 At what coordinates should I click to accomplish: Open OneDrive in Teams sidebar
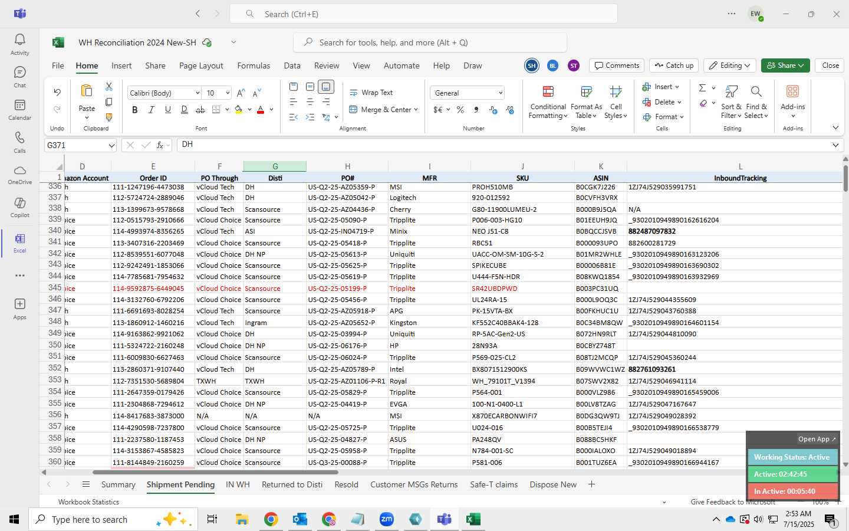click(x=19, y=174)
